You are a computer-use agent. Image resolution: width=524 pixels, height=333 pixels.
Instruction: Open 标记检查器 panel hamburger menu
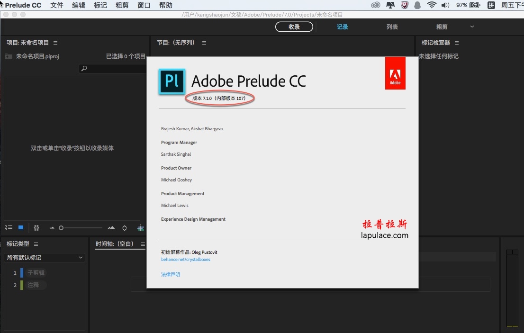[x=457, y=43]
